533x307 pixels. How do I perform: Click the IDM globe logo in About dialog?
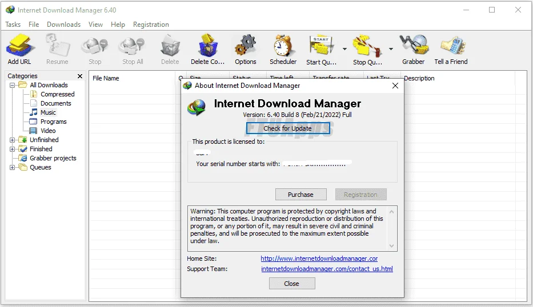click(197, 107)
